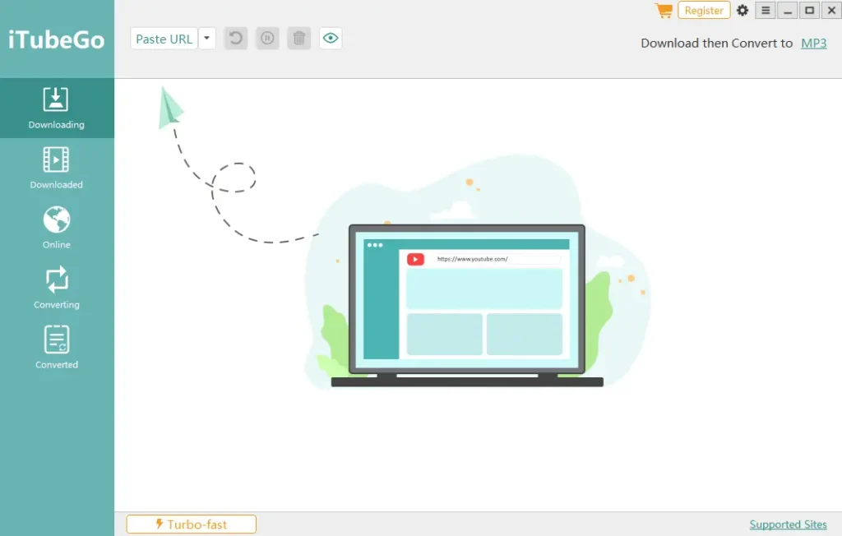Click the Paste URL button
Screen dimensions: 842x536
(x=164, y=39)
